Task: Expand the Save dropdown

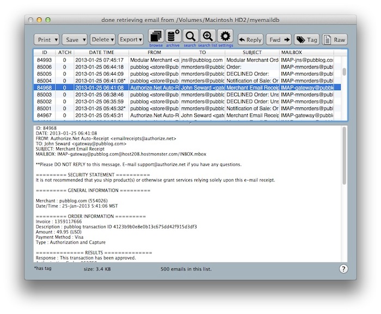Action: click(x=75, y=40)
